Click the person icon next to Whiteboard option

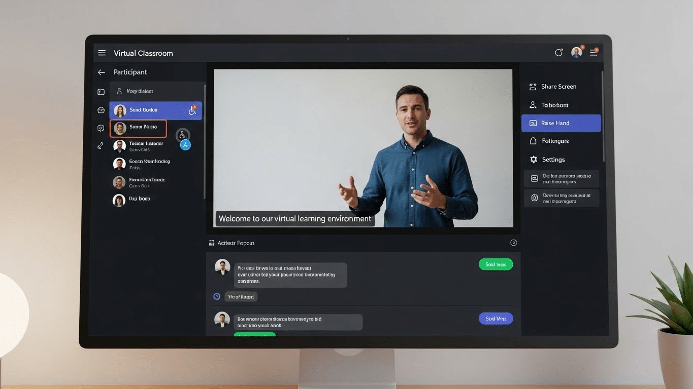tap(533, 105)
